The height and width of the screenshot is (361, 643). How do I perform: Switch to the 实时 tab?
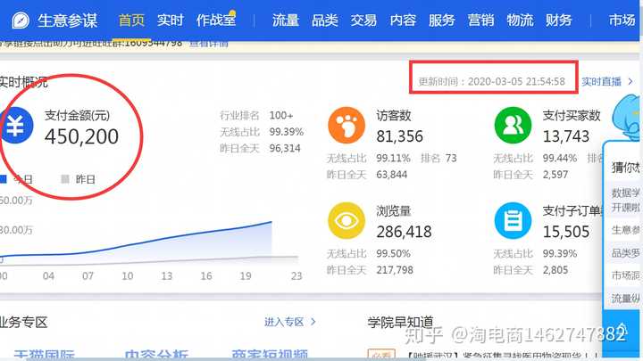click(x=171, y=20)
